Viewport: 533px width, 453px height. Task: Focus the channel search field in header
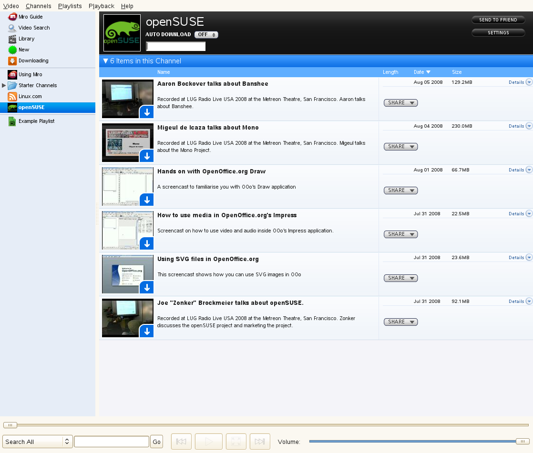(176, 46)
